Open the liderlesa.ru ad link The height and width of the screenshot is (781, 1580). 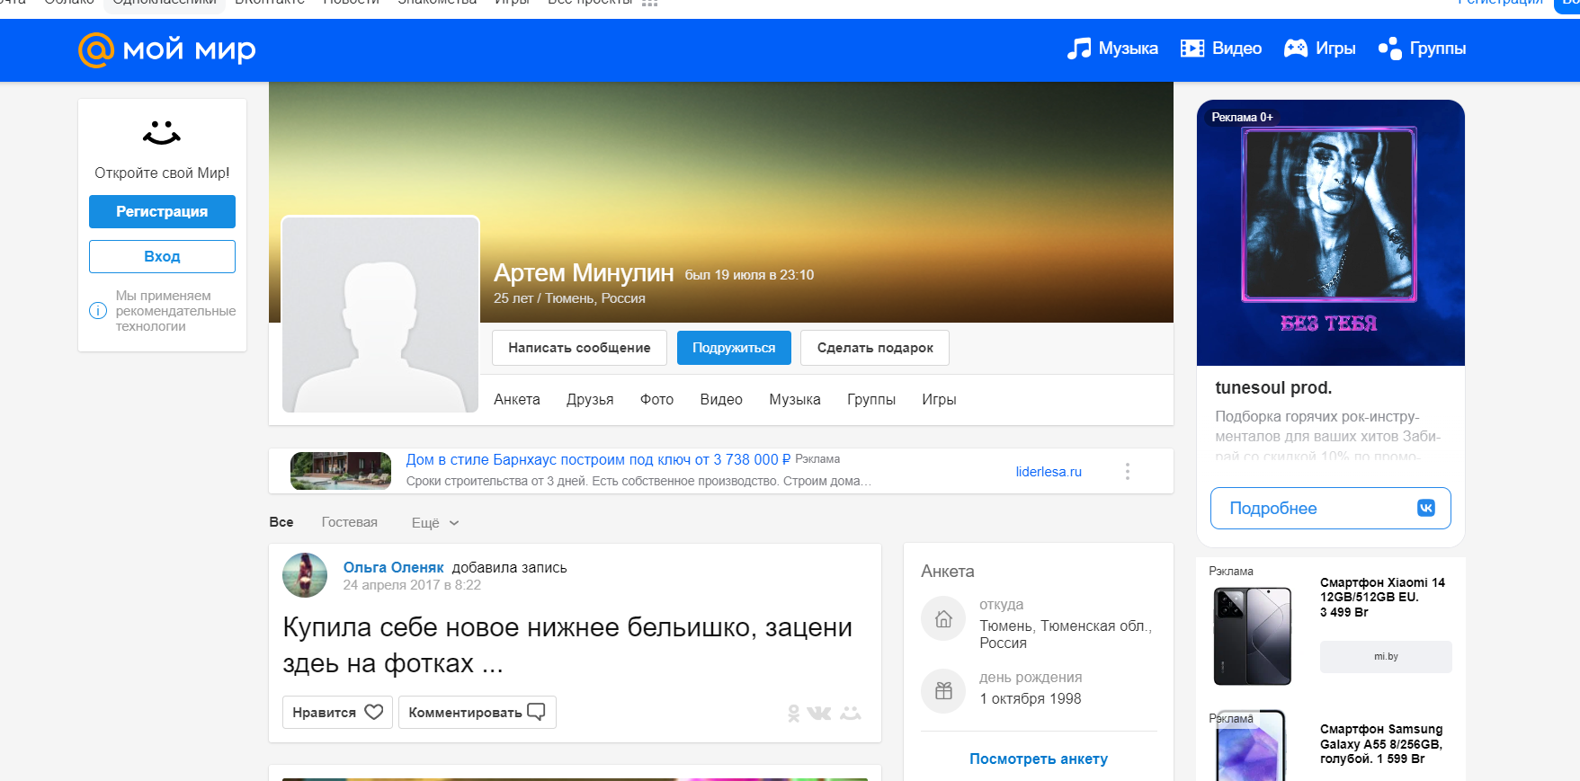click(x=1049, y=471)
